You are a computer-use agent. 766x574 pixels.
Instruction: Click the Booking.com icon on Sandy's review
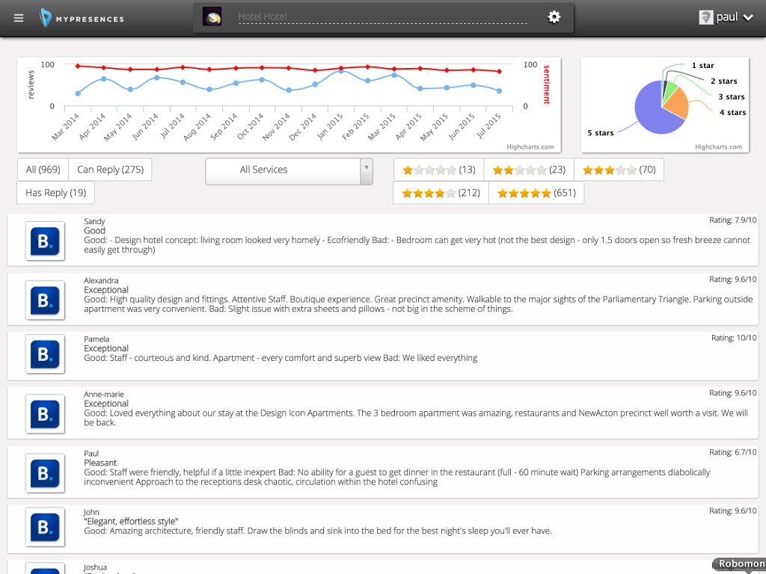pyautogui.click(x=45, y=241)
